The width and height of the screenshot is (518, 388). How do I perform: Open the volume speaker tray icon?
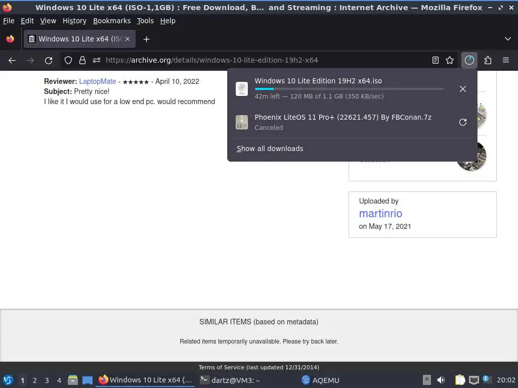click(441, 380)
